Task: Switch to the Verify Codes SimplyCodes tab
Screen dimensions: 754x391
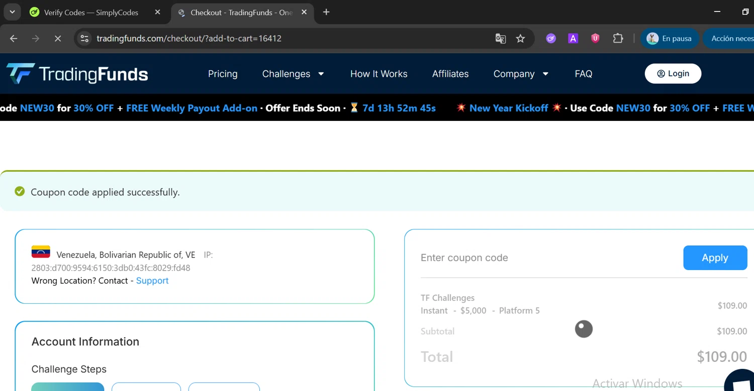Action: click(x=91, y=13)
